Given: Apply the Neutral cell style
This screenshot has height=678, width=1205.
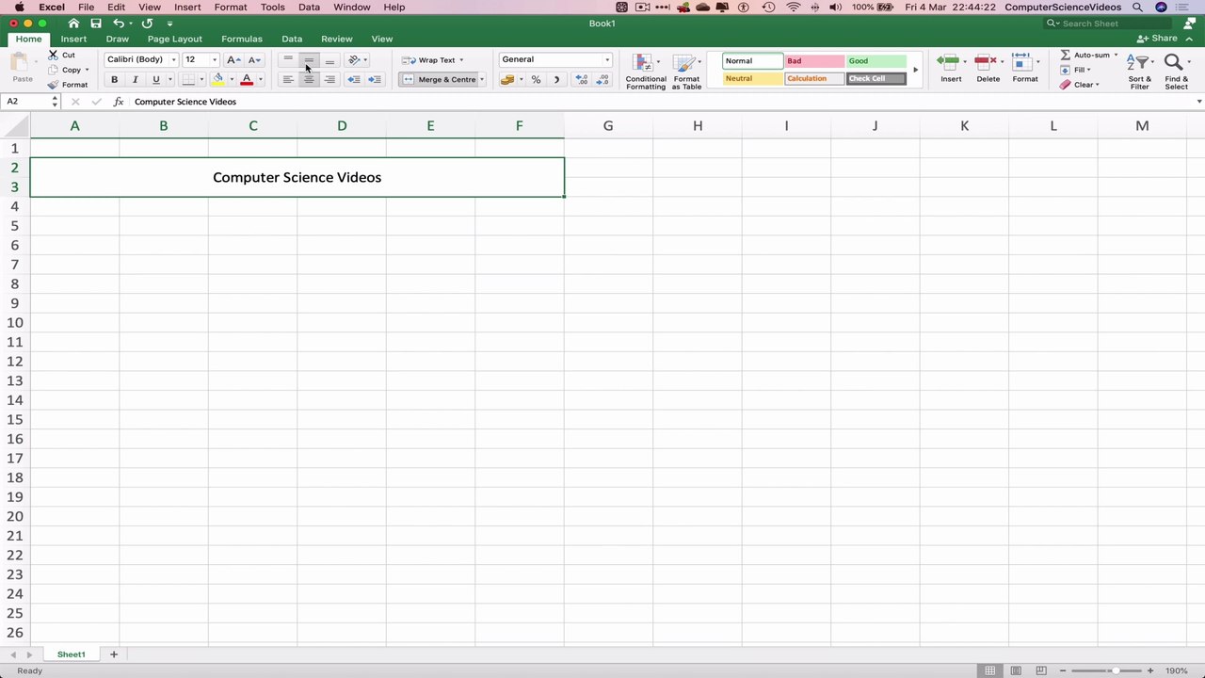Looking at the screenshot, I should click(752, 79).
